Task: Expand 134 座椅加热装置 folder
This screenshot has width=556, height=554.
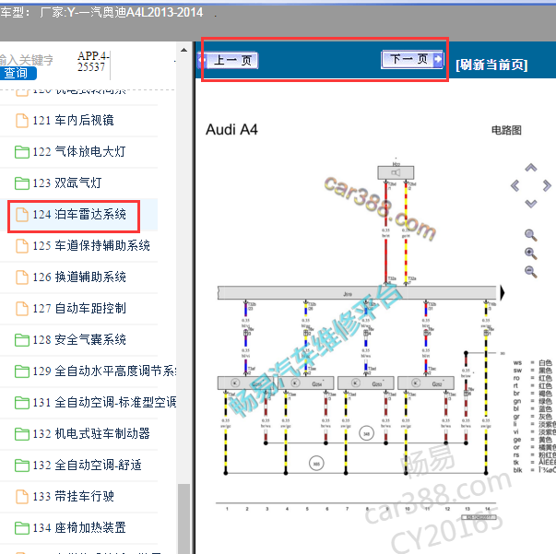Action: pyautogui.click(x=78, y=528)
